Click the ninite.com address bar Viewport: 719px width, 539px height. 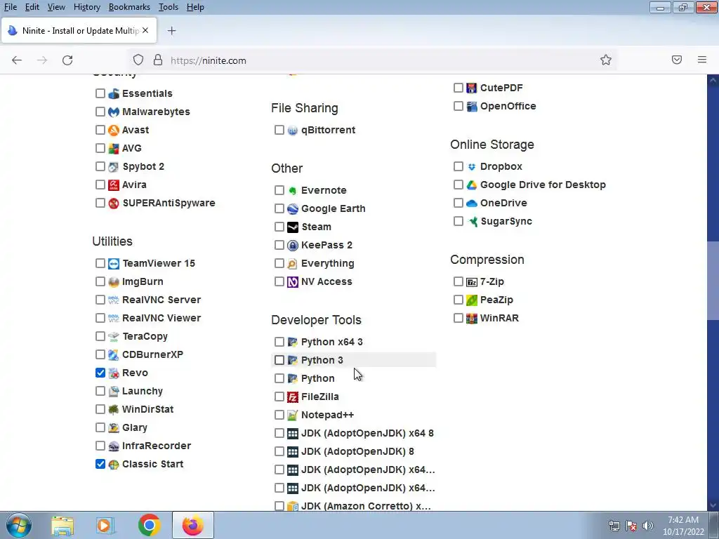372,60
